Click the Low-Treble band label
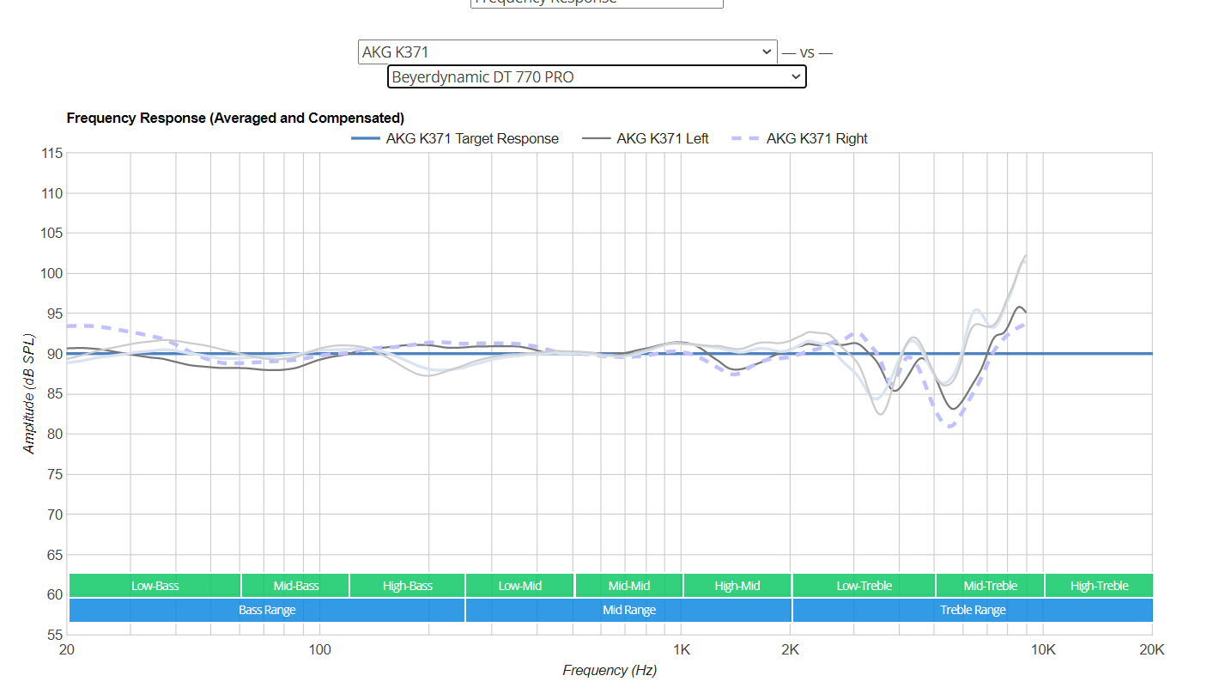 click(x=864, y=586)
